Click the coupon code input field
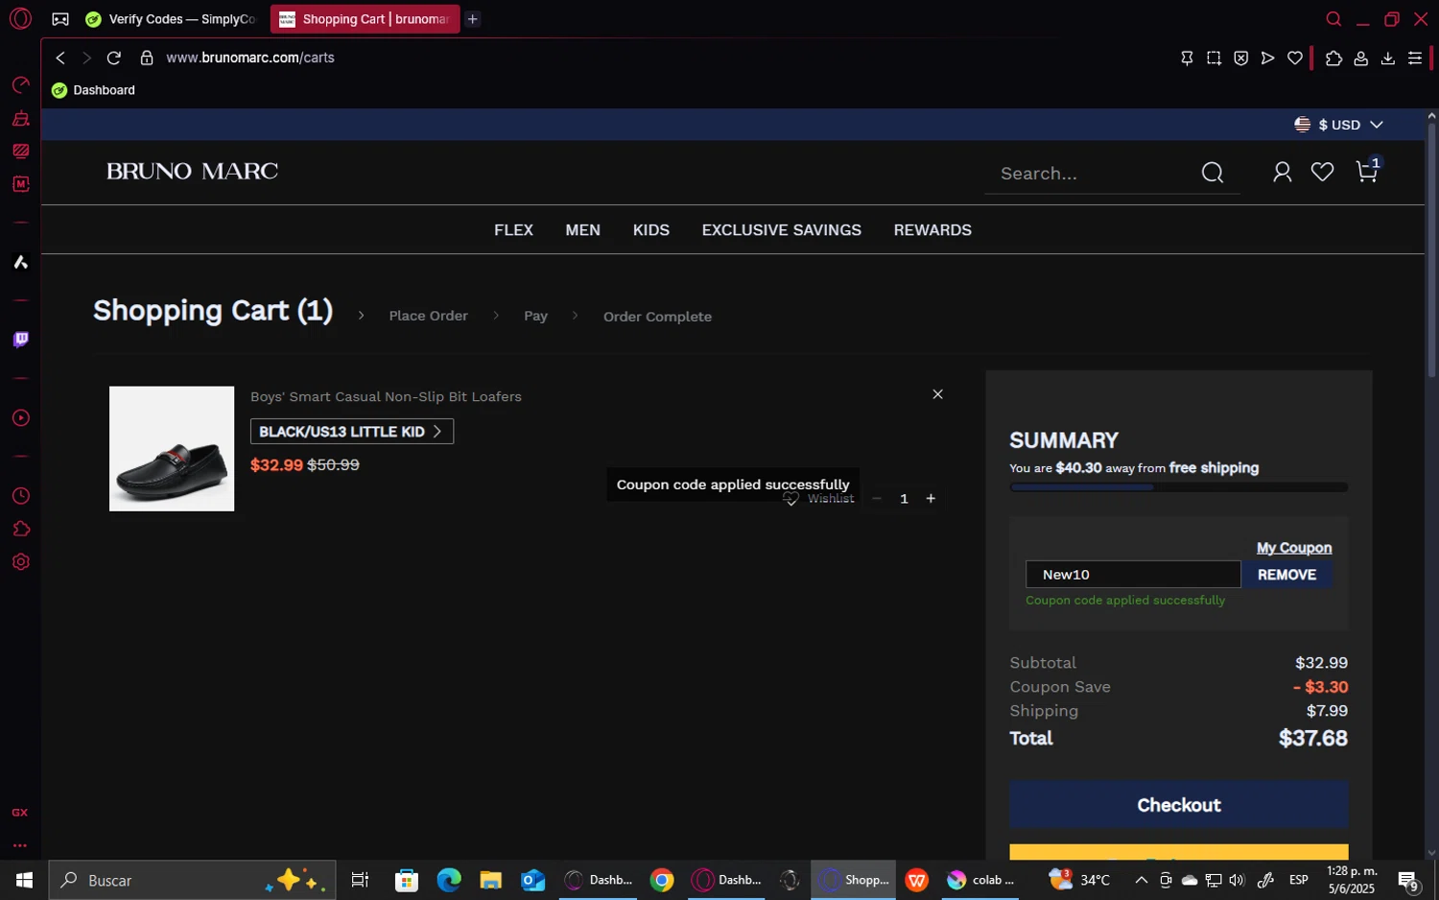The image size is (1439, 900). coord(1133,575)
